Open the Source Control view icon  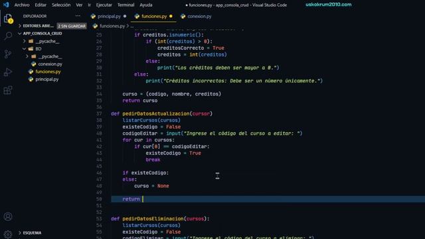click(x=8, y=54)
